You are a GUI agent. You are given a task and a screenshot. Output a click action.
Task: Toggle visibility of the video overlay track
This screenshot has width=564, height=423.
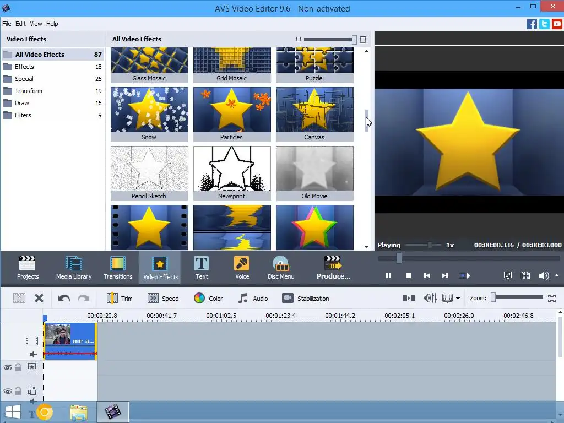pyautogui.click(x=8, y=391)
